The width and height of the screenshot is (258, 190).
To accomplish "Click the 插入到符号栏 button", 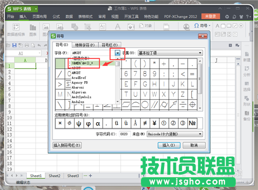I will pos(67,145).
